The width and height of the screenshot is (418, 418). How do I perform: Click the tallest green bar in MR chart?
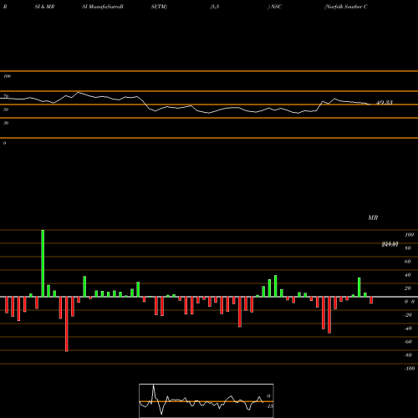point(43,263)
